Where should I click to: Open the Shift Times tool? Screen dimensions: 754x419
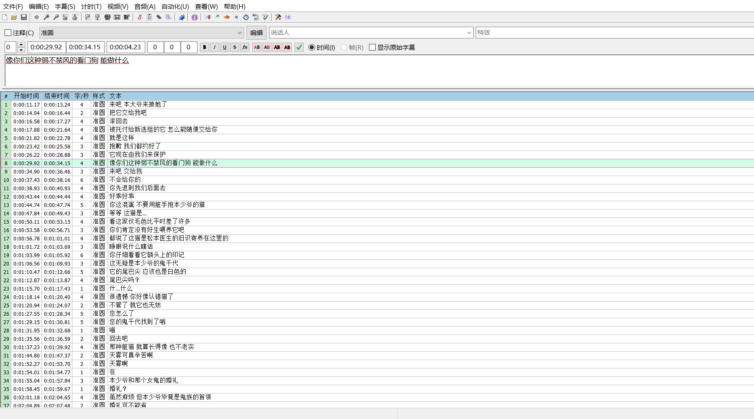pyautogui.click(x=208, y=17)
